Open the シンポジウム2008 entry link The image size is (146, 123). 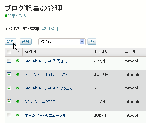[x=40, y=102]
